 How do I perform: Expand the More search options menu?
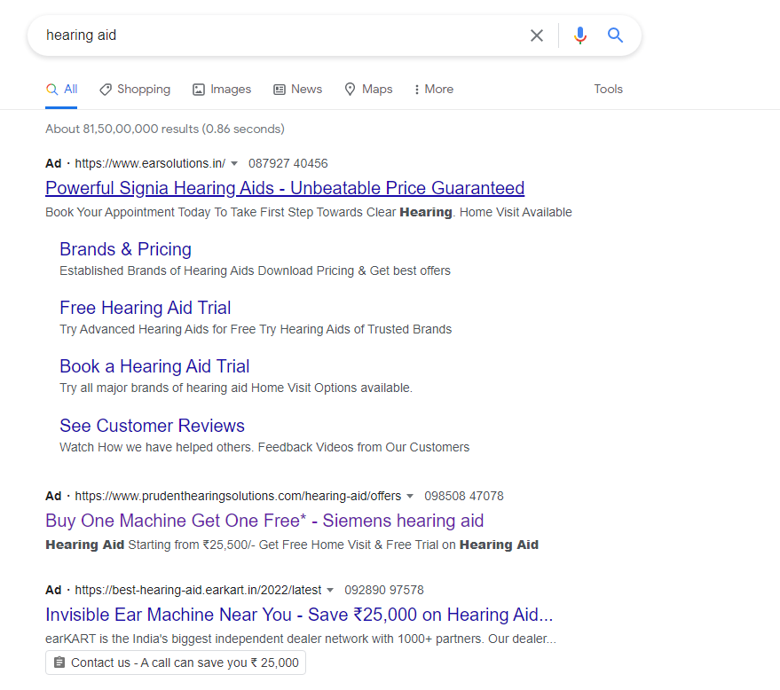(433, 90)
